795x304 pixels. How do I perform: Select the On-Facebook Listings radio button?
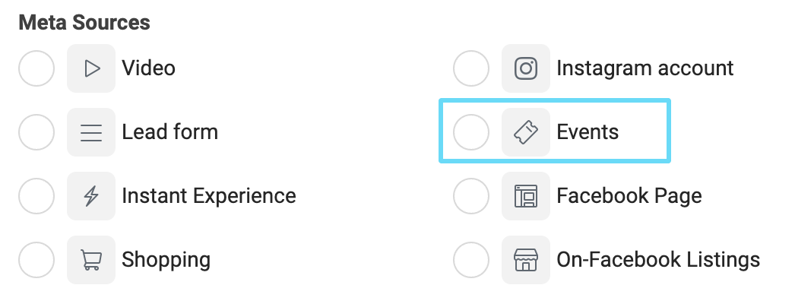coord(471,260)
